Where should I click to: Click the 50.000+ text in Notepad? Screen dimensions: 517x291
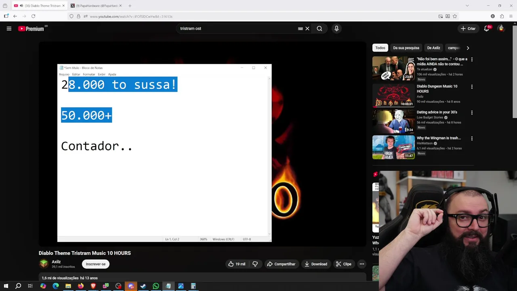coord(86,115)
